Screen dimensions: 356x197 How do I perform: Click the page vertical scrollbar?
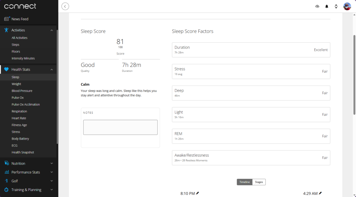[x=354, y=75]
